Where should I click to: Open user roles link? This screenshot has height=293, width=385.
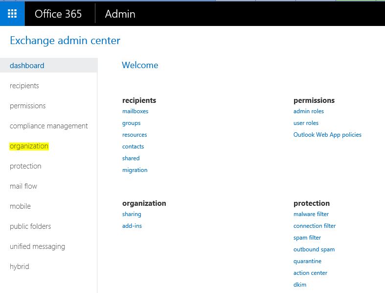pyautogui.click(x=306, y=123)
